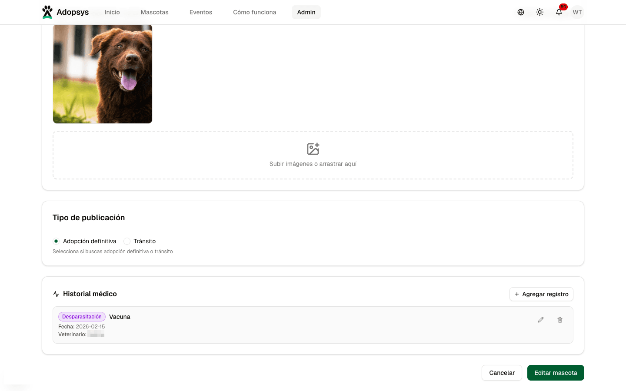Open the Mascotas nav item
The height and width of the screenshot is (391, 626).
(x=154, y=12)
